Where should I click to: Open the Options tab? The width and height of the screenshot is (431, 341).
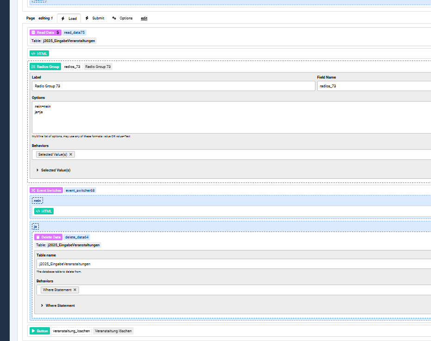(x=122, y=18)
